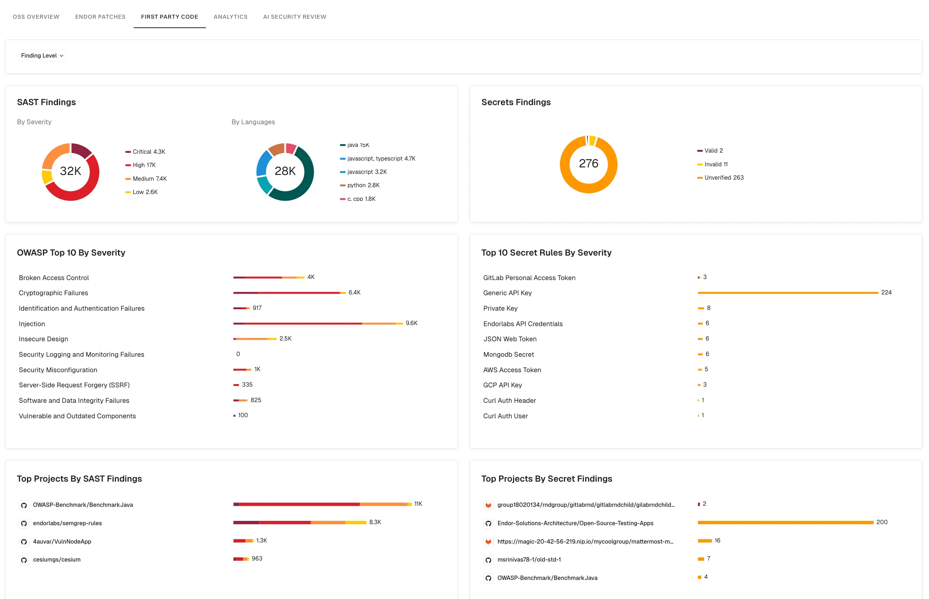
Task: Click the 276 secrets donut chart
Action: pos(589,164)
